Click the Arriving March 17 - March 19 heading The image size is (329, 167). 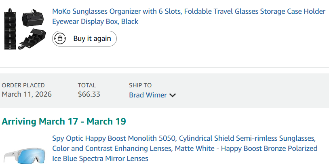(x=64, y=121)
